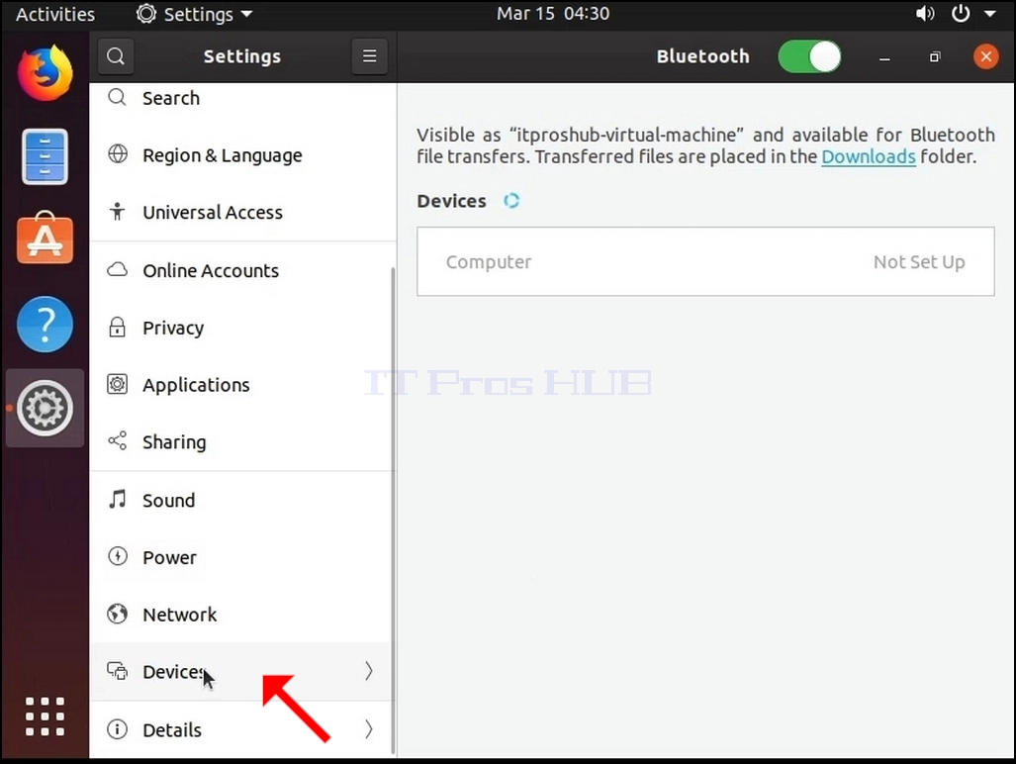
Task: Select Sound in the sidebar
Action: point(242,500)
